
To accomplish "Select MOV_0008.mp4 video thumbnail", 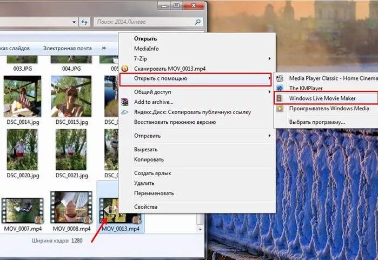I will point(71,207).
